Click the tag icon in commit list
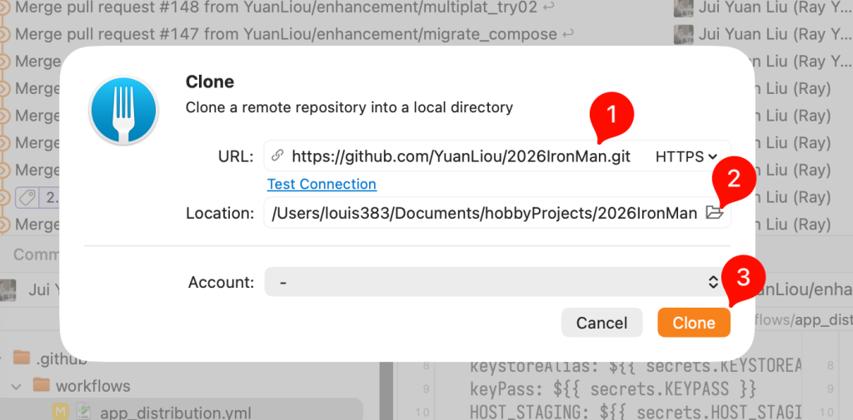Screen dimensions: 853x420 pyautogui.click(x=27, y=197)
